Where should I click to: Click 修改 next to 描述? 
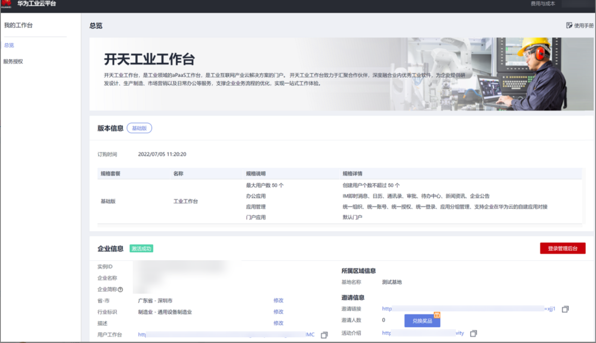pos(278,323)
